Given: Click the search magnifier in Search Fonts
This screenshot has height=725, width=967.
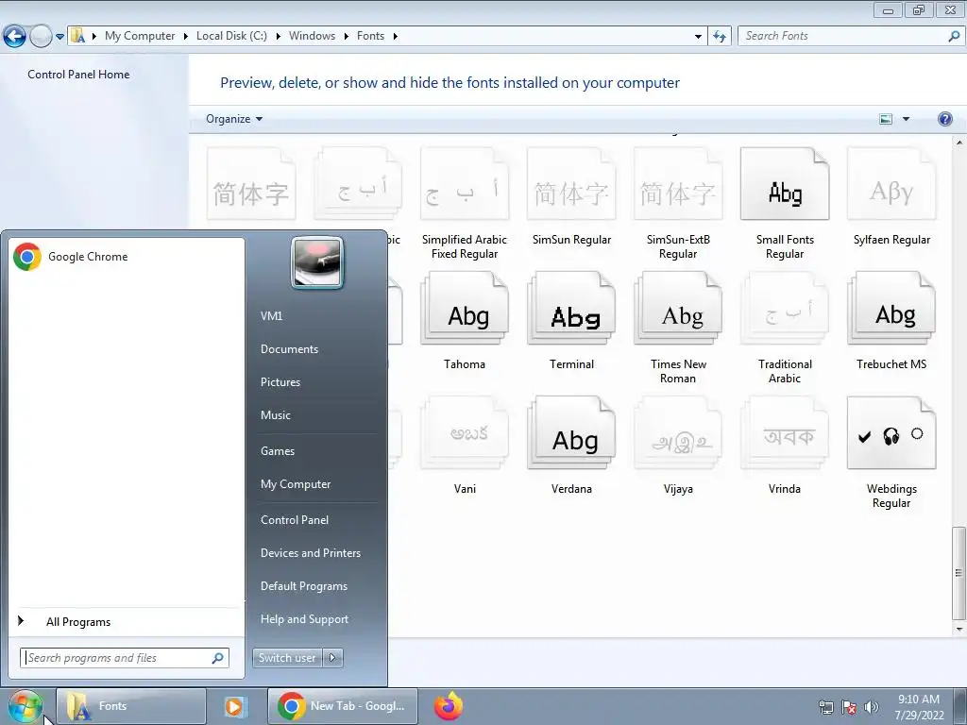Looking at the screenshot, I should click(954, 36).
